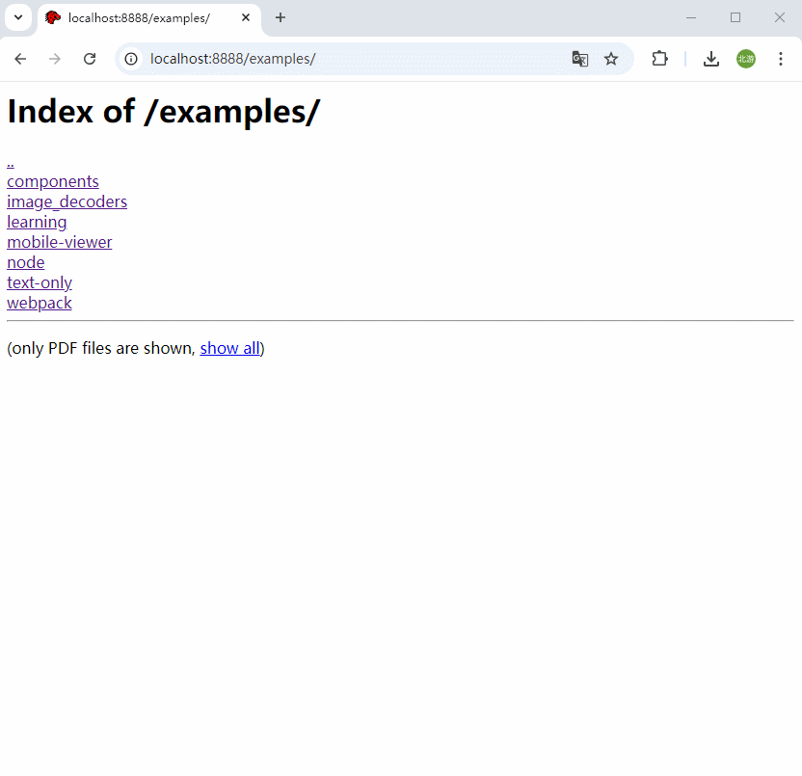The image size is (802, 776).
Task: Open Chrome's three-dot menu
Action: pos(781,59)
